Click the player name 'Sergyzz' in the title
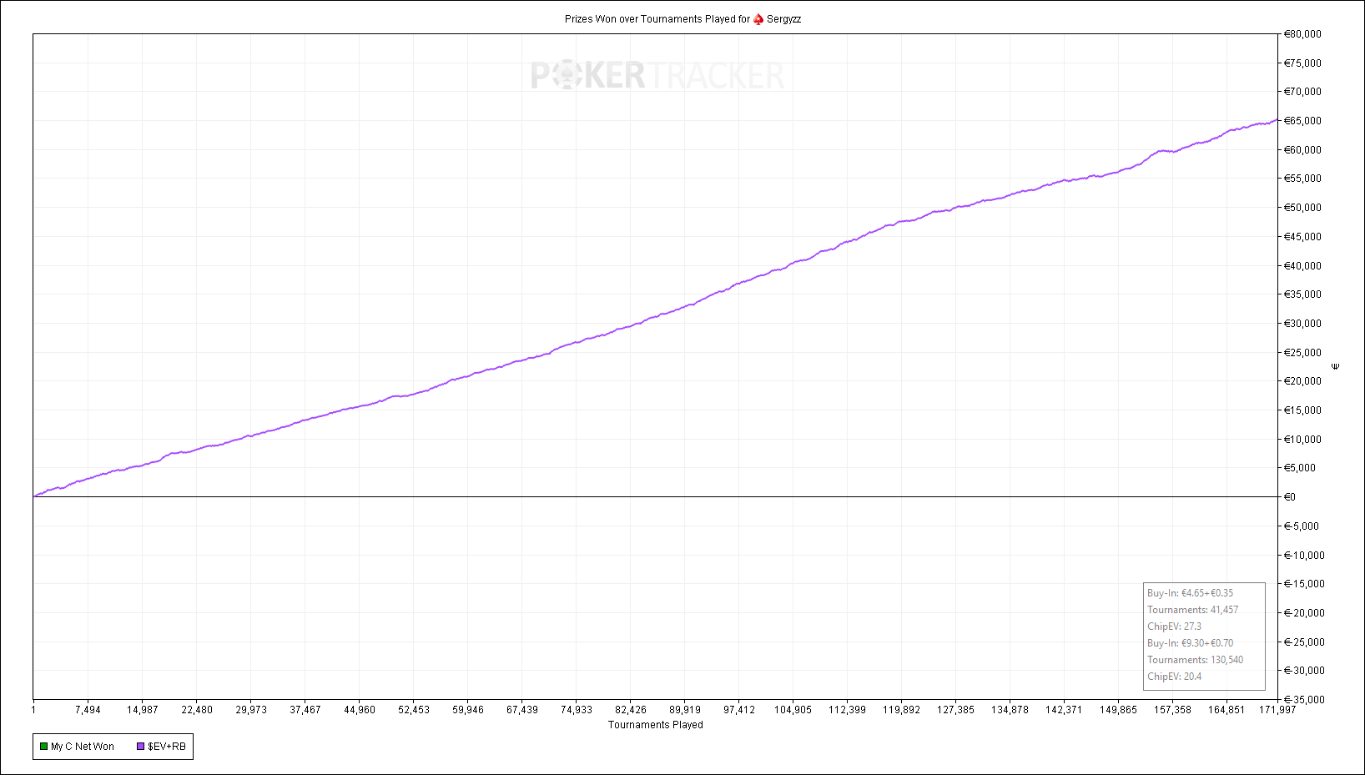The height and width of the screenshot is (775, 1365). tap(783, 19)
